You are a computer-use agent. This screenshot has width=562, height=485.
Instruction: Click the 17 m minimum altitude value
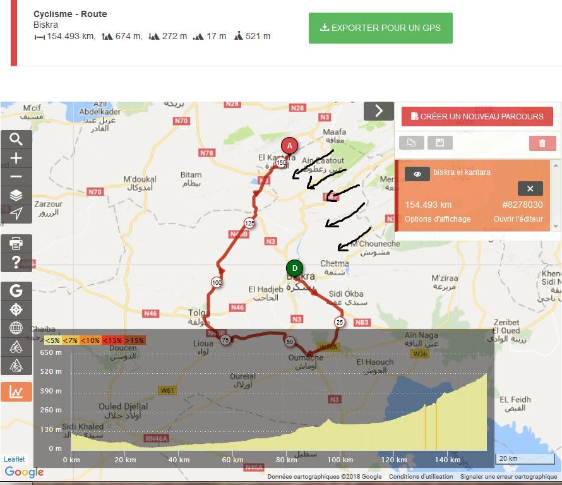216,36
